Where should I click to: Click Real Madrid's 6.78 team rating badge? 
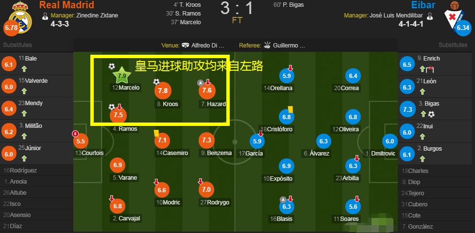click(x=11, y=28)
